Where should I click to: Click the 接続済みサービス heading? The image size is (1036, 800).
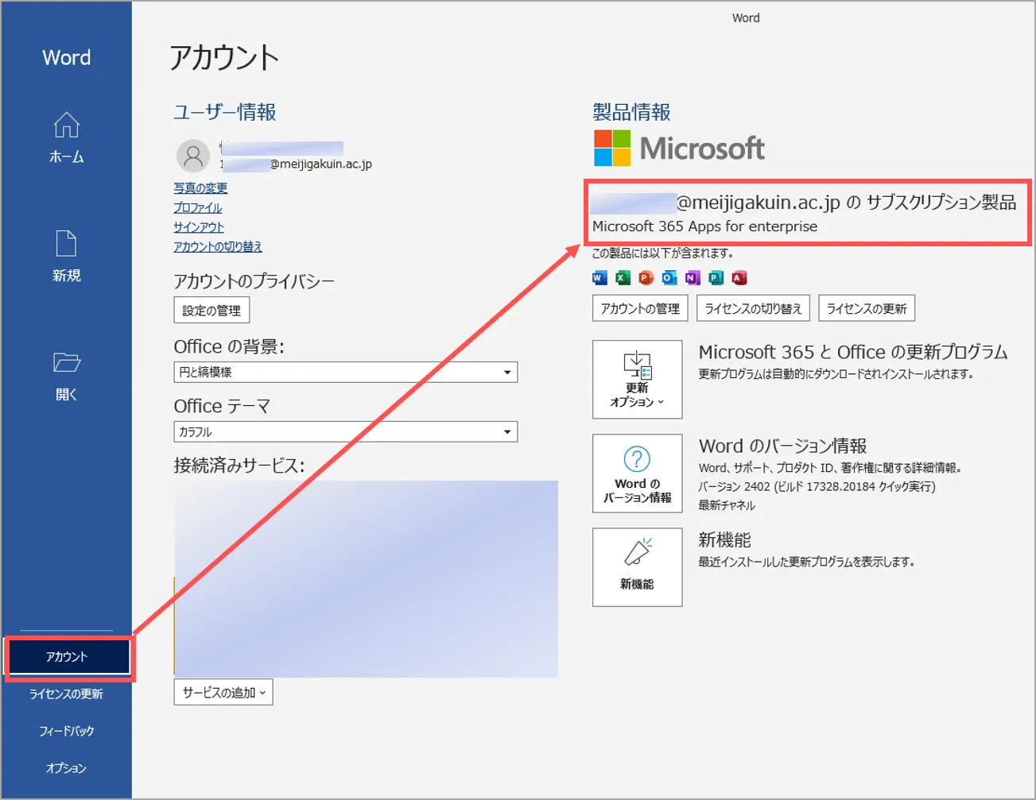click(x=239, y=466)
